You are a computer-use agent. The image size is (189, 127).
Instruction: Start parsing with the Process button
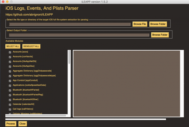[11, 124]
